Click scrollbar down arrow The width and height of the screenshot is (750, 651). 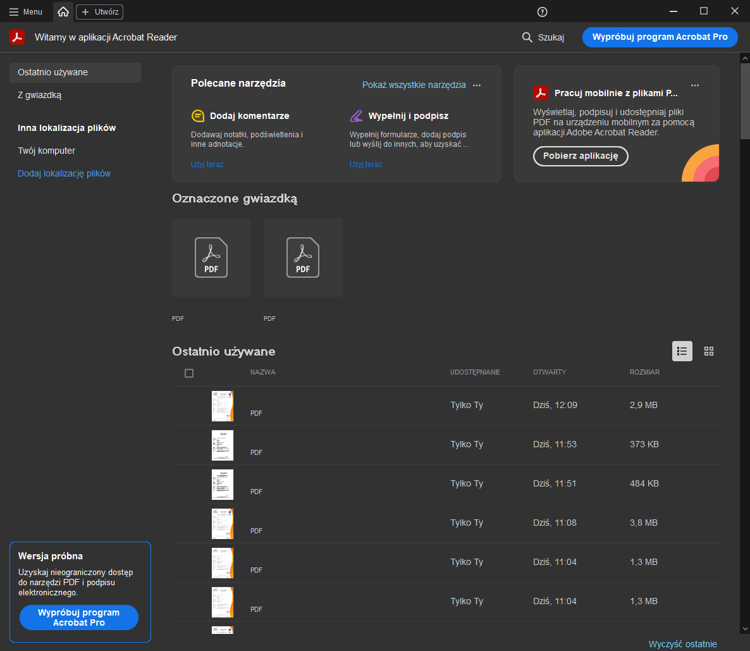coord(745,629)
